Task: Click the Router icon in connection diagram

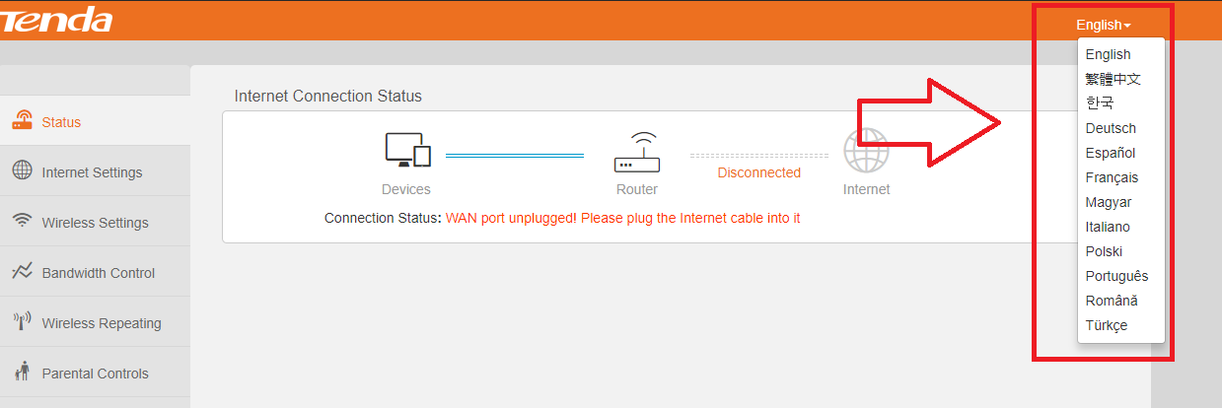Action: click(637, 152)
